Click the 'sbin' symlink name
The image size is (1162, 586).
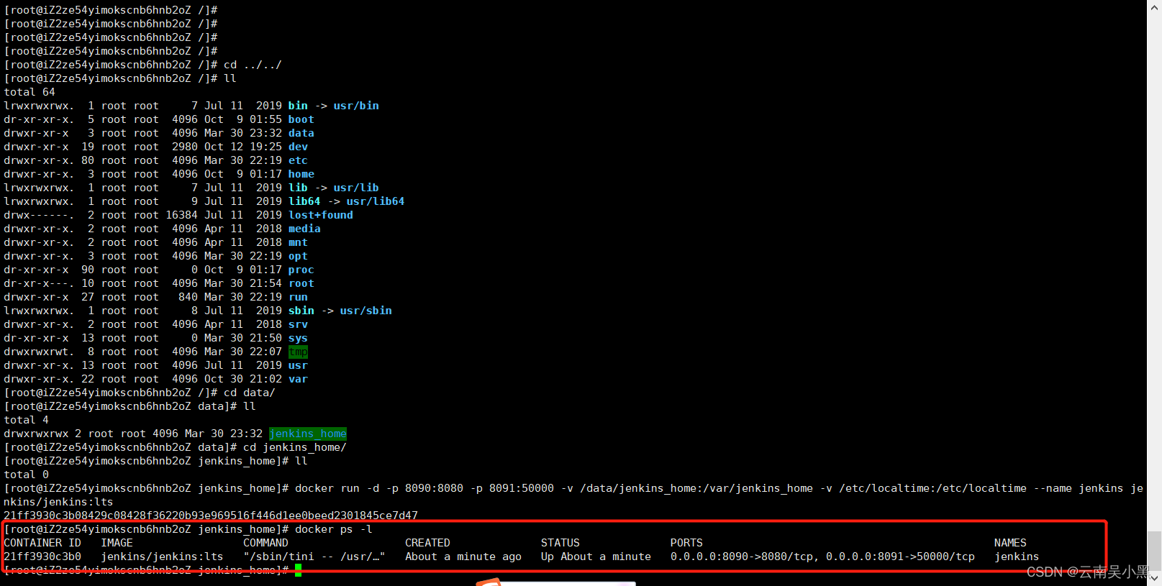coord(301,311)
